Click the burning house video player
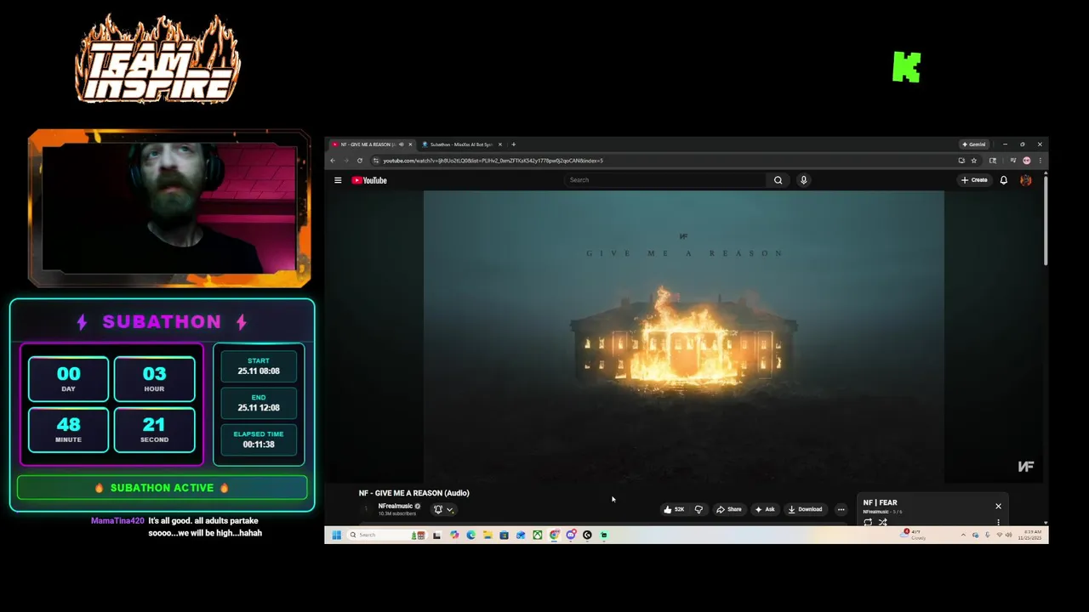1089x612 pixels. pos(684,337)
